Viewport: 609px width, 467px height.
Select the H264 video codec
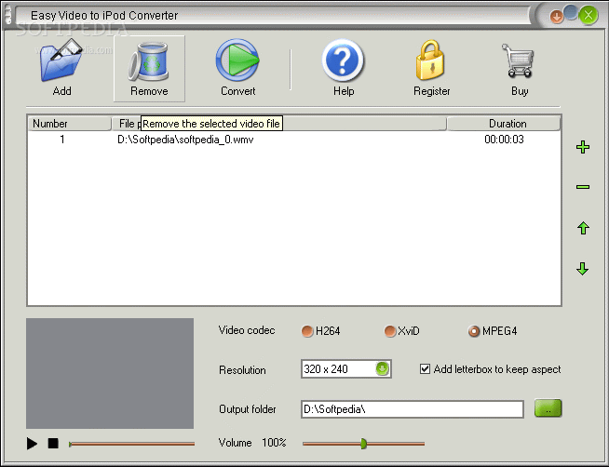[x=307, y=331]
